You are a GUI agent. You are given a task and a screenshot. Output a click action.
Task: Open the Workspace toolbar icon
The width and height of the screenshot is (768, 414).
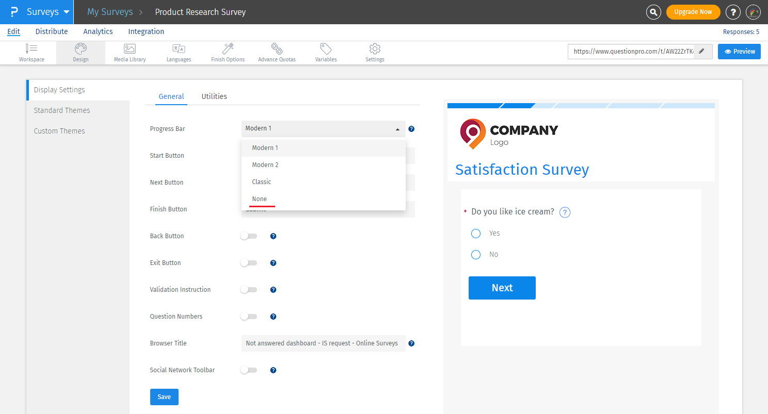click(31, 49)
